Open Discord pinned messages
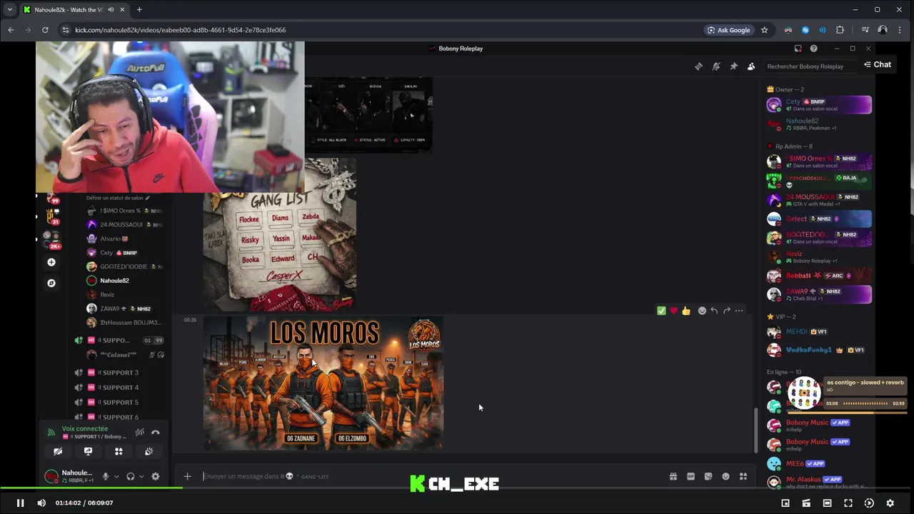 (733, 66)
